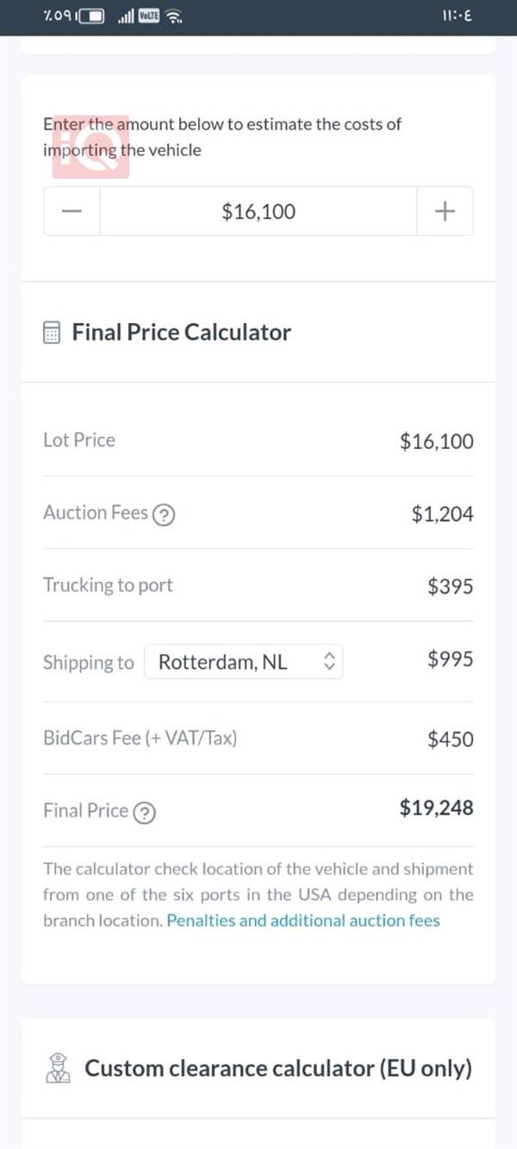Click the customs officer icon
517x1149 pixels.
click(58, 1069)
